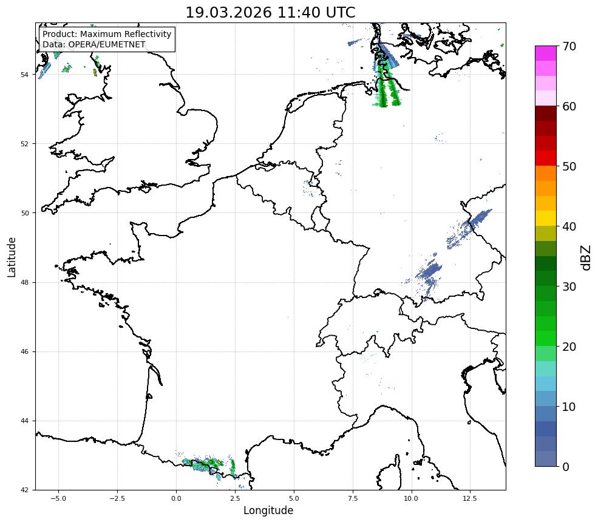Pick the slate blue swatch at colorbar bottom
Screen dimensions: 598x522
546,459
